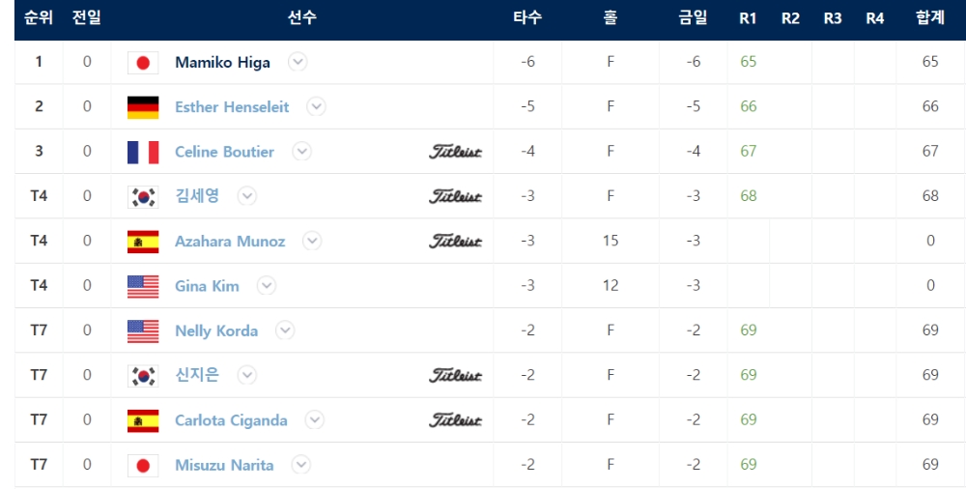The image size is (966, 489).
Task: Click 합계 column header
Action: [x=930, y=18]
